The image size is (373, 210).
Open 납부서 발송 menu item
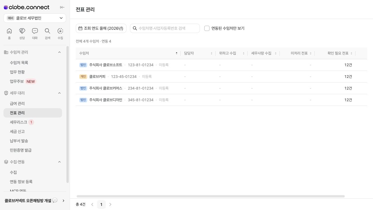click(33, 141)
